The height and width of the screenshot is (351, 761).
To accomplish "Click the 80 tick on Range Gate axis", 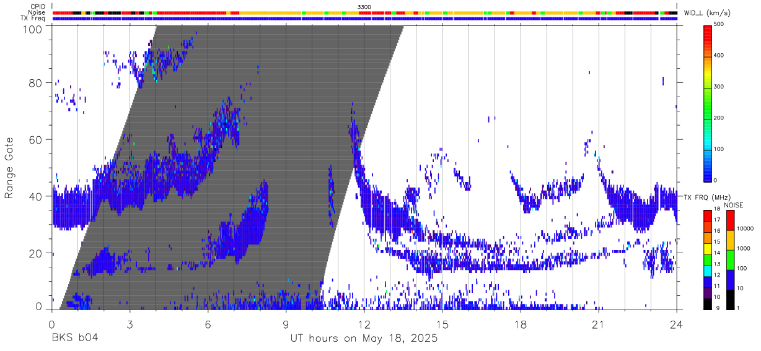I will pyautogui.click(x=35, y=82).
